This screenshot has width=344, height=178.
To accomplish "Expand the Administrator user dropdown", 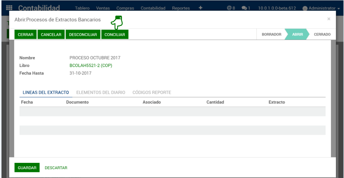I will (321, 8).
